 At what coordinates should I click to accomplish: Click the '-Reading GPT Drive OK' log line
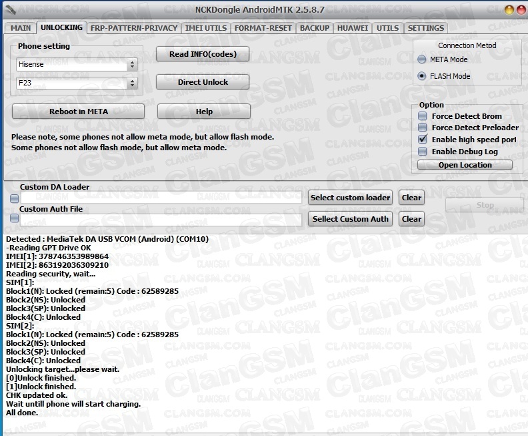coord(49,248)
